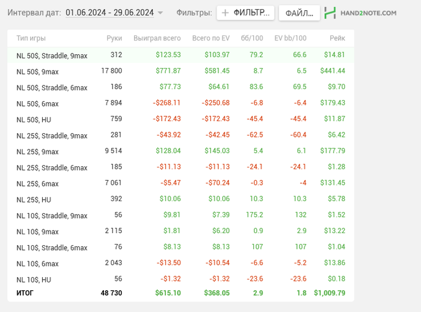Click the -62.5 bb/100 value
Image resolution: width=421 pixels, height=312 pixels.
pos(255,135)
